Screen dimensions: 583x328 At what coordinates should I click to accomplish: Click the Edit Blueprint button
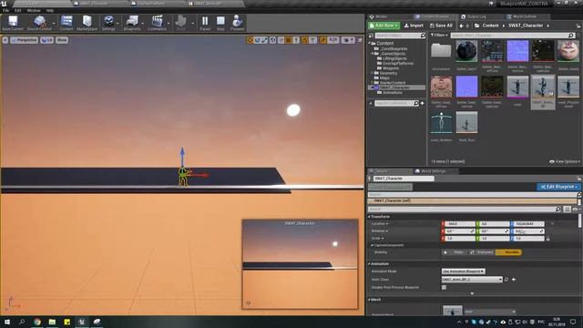point(558,187)
